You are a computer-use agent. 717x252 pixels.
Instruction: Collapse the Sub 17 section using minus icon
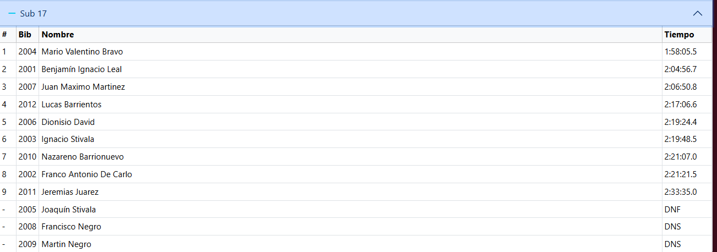(12, 13)
